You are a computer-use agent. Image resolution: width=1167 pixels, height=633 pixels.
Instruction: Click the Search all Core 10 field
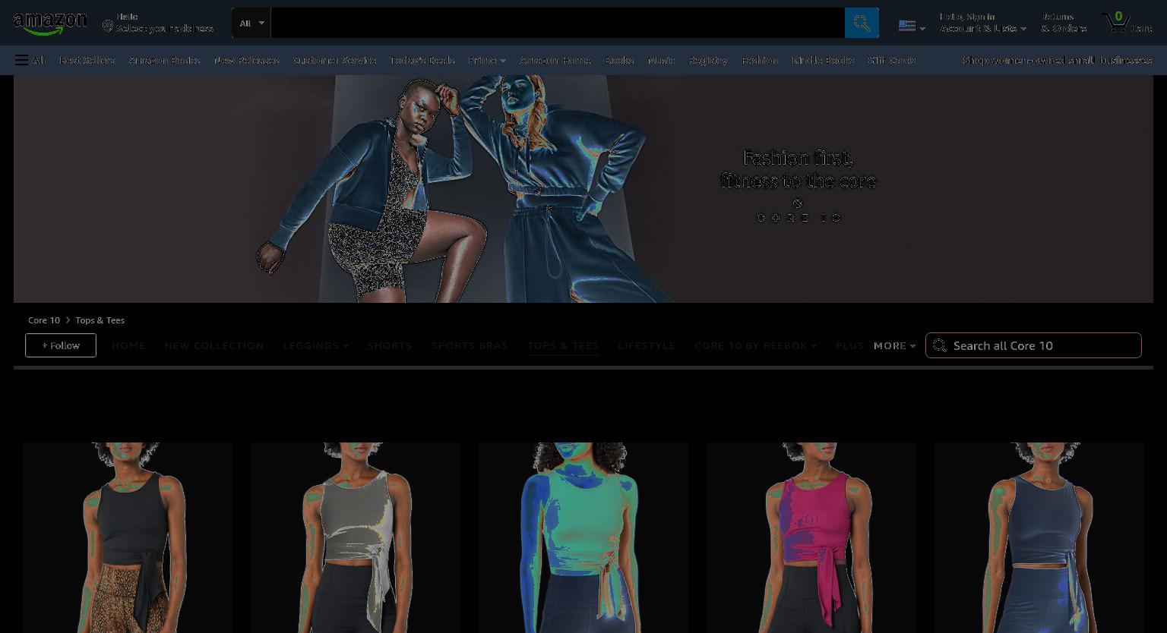click(x=1033, y=345)
